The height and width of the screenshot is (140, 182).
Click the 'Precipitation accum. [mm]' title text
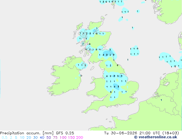(27, 133)
